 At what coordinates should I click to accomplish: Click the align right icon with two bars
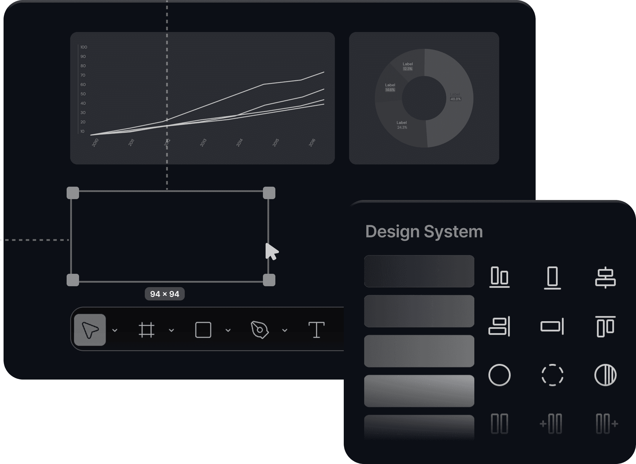500,326
